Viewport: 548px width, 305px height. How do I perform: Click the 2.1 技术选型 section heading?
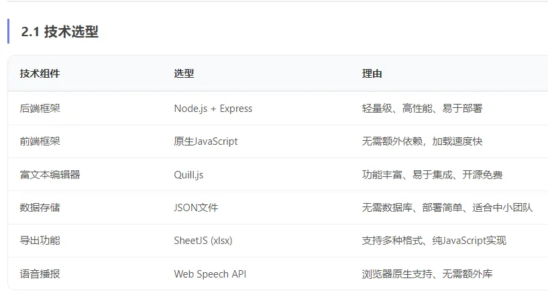60,32
